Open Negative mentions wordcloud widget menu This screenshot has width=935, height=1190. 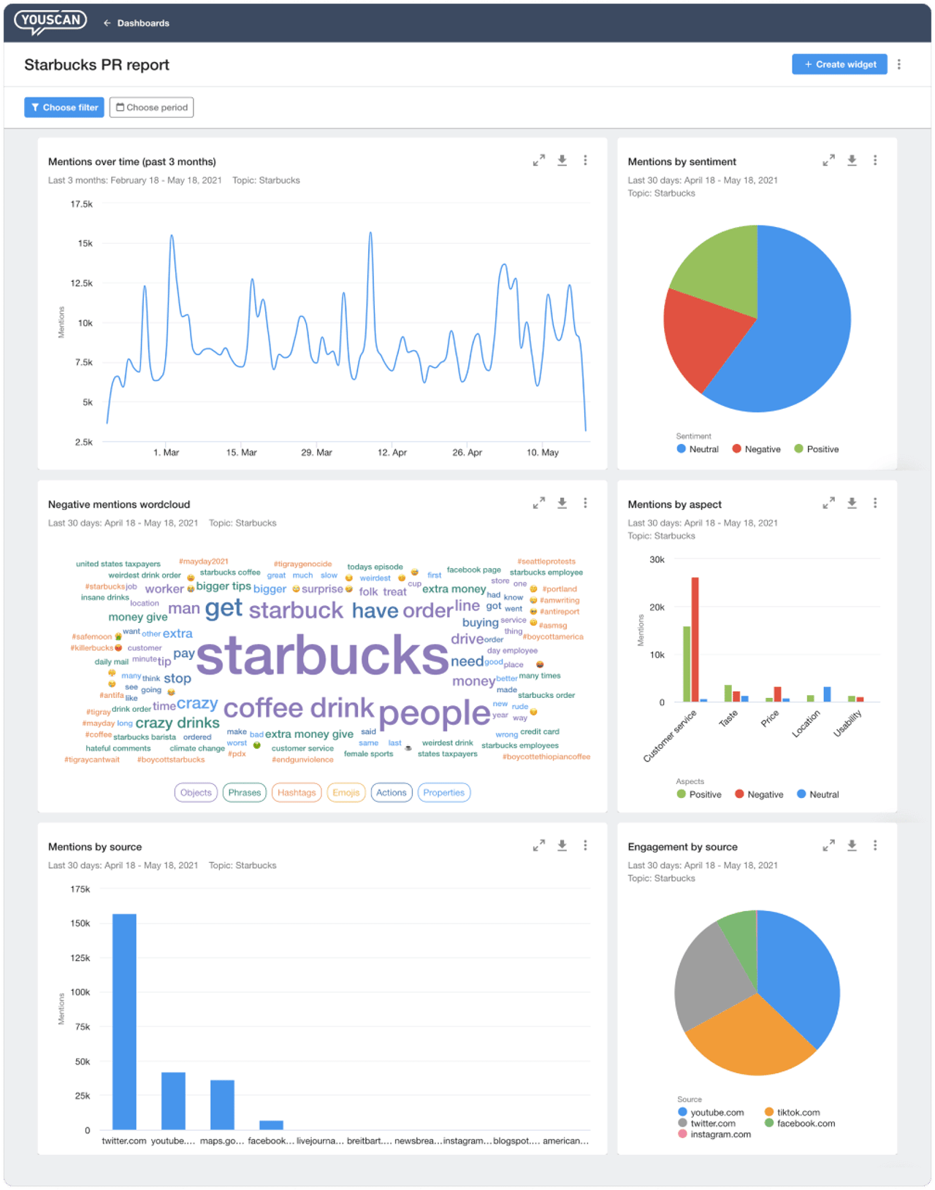(585, 503)
